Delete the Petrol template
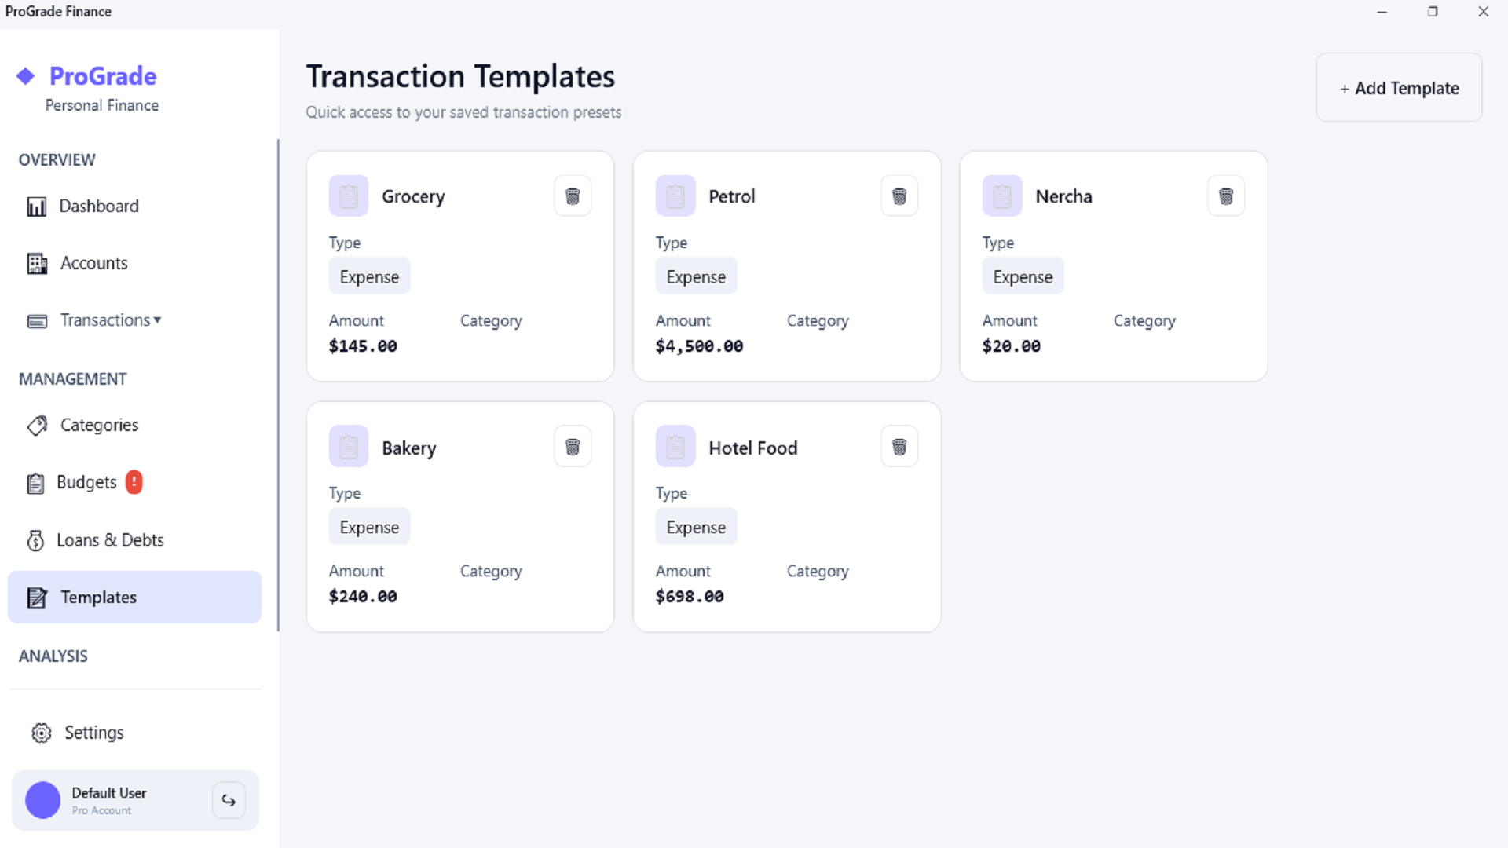Viewport: 1508px width, 848px height. (899, 196)
